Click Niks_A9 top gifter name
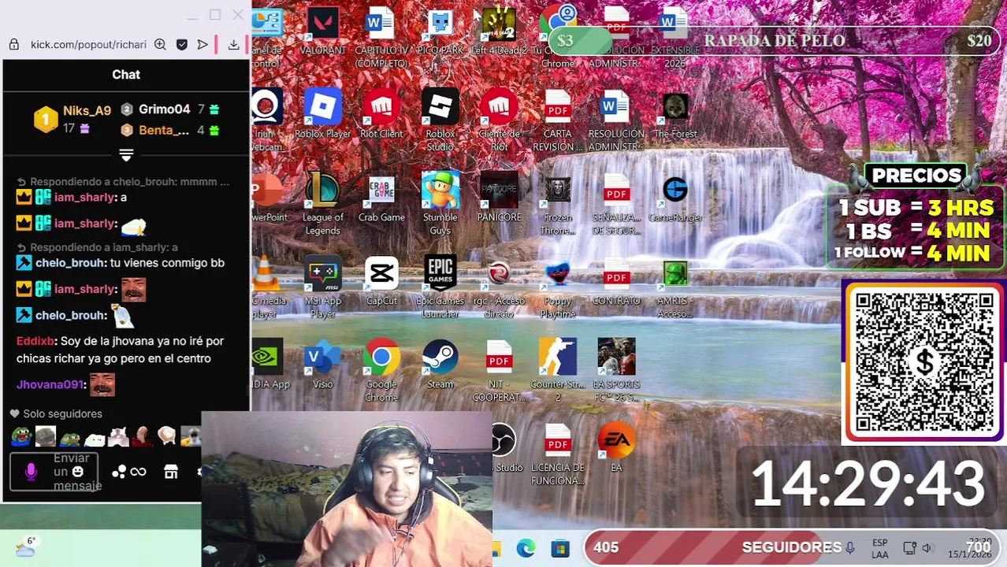Image resolution: width=1007 pixels, height=567 pixels. click(x=87, y=111)
